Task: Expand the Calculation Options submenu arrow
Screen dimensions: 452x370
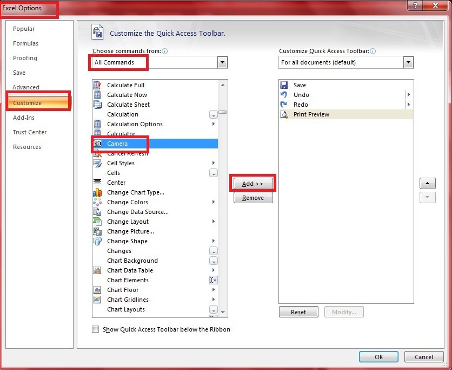Action: [x=214, y=124]
